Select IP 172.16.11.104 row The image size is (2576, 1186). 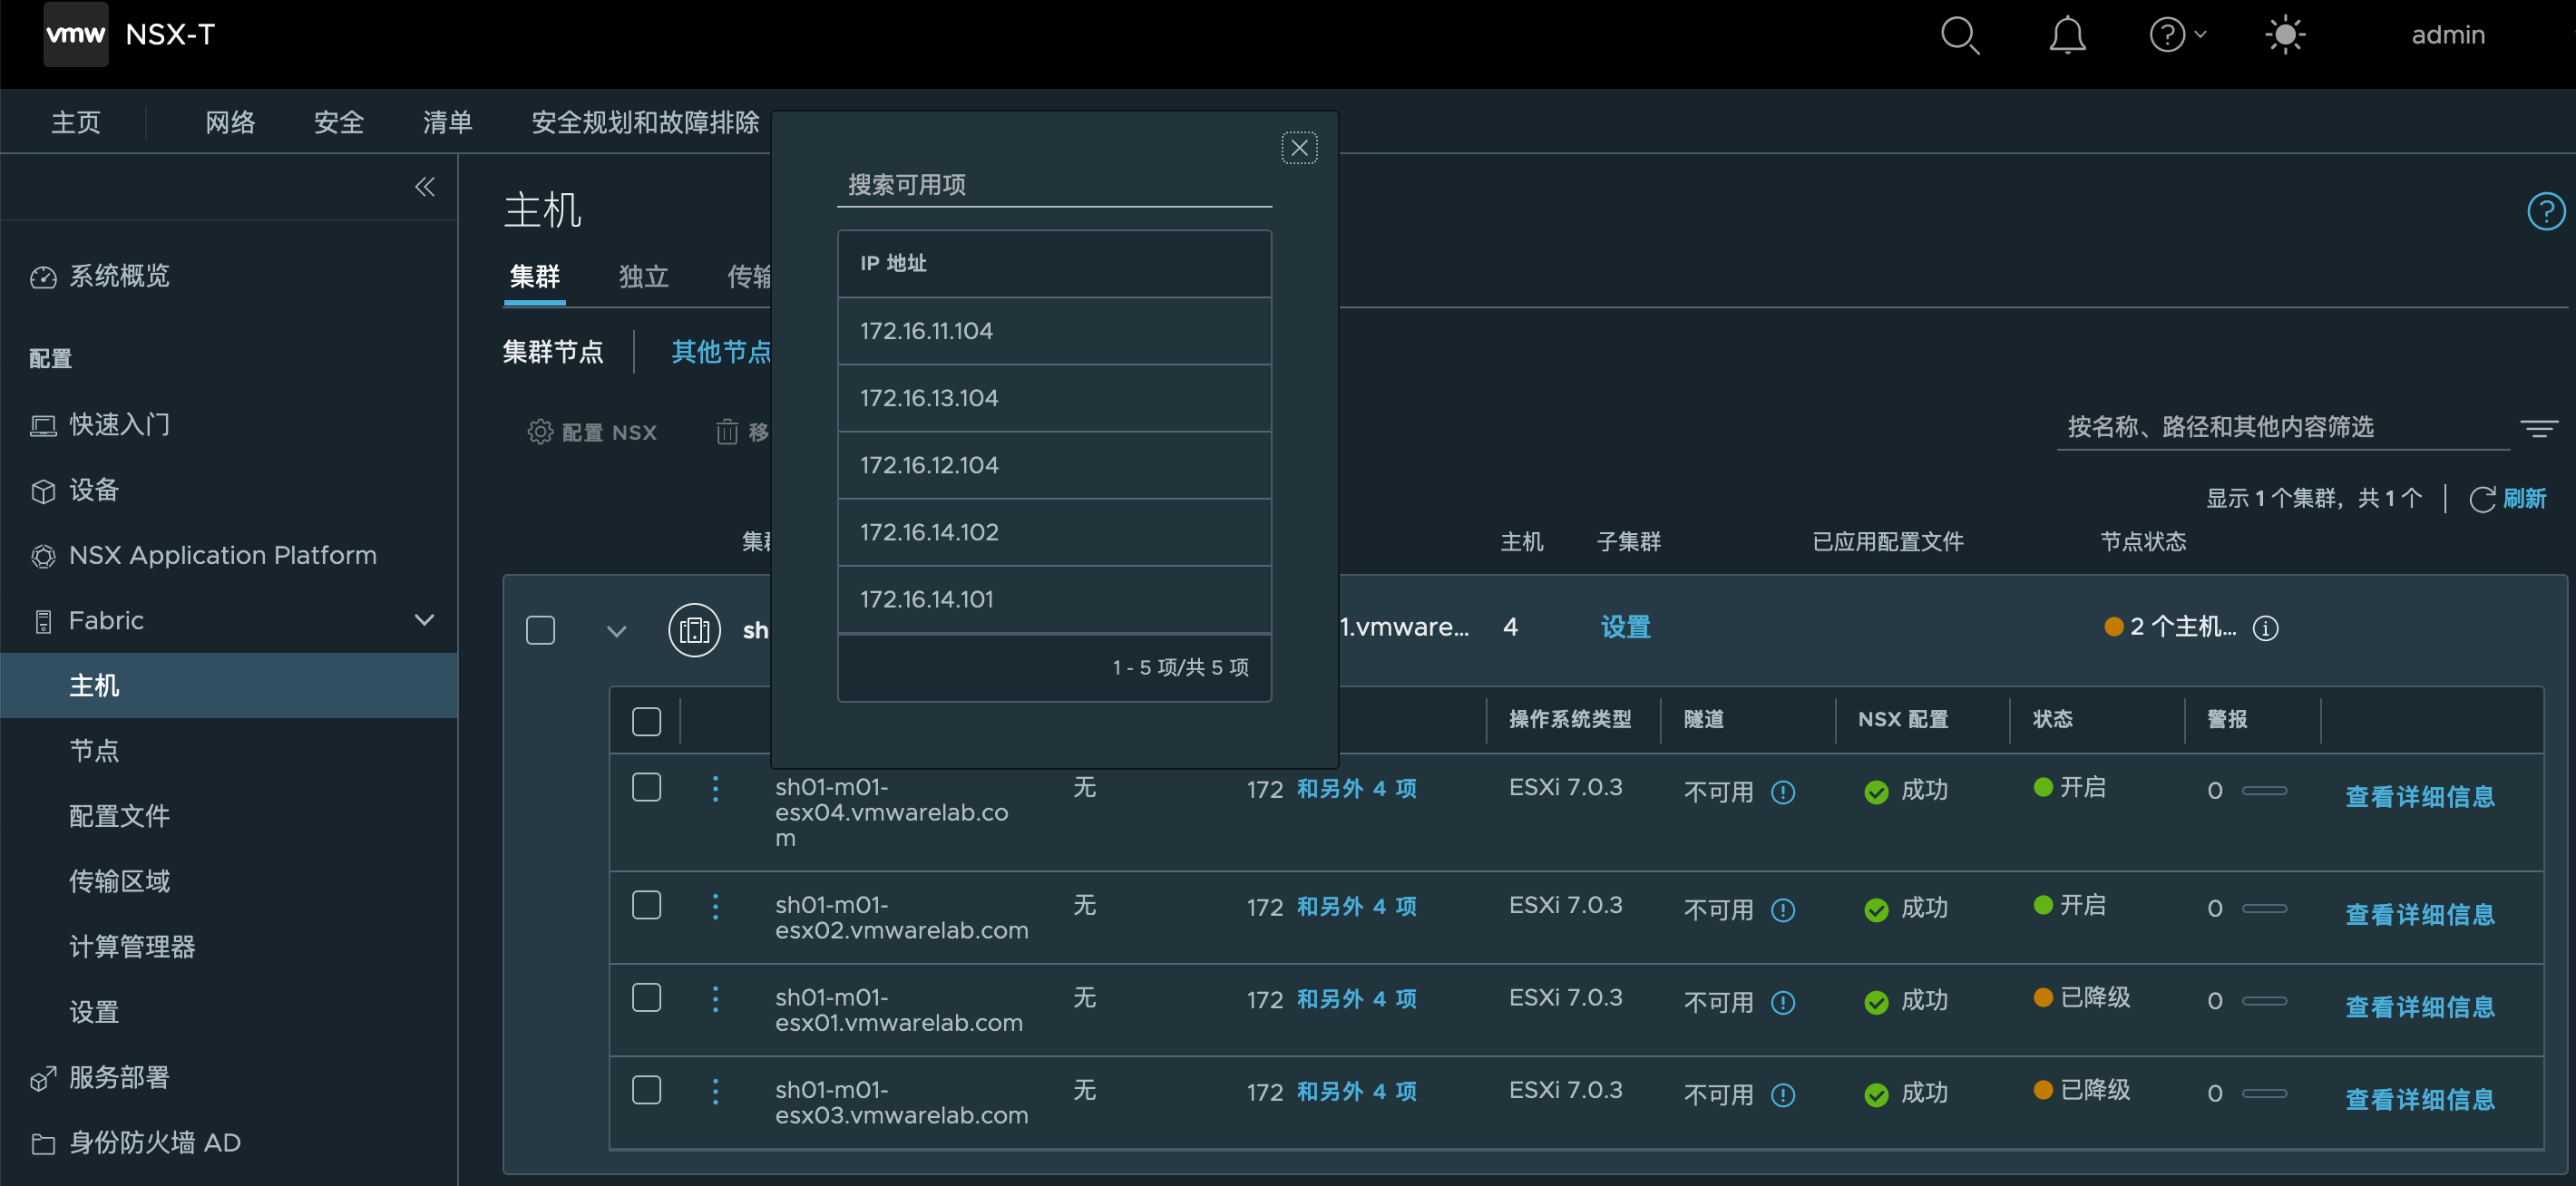click(1054, 331)
